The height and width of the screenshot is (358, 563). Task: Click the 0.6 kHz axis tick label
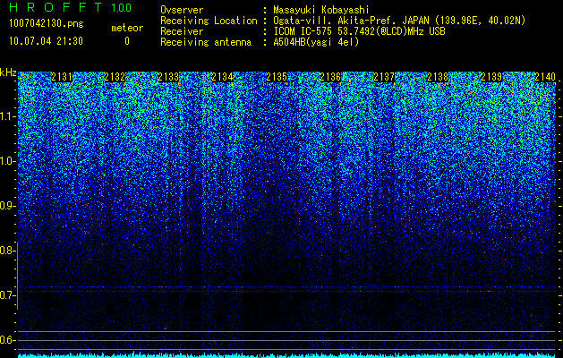(x=7, y=340)
